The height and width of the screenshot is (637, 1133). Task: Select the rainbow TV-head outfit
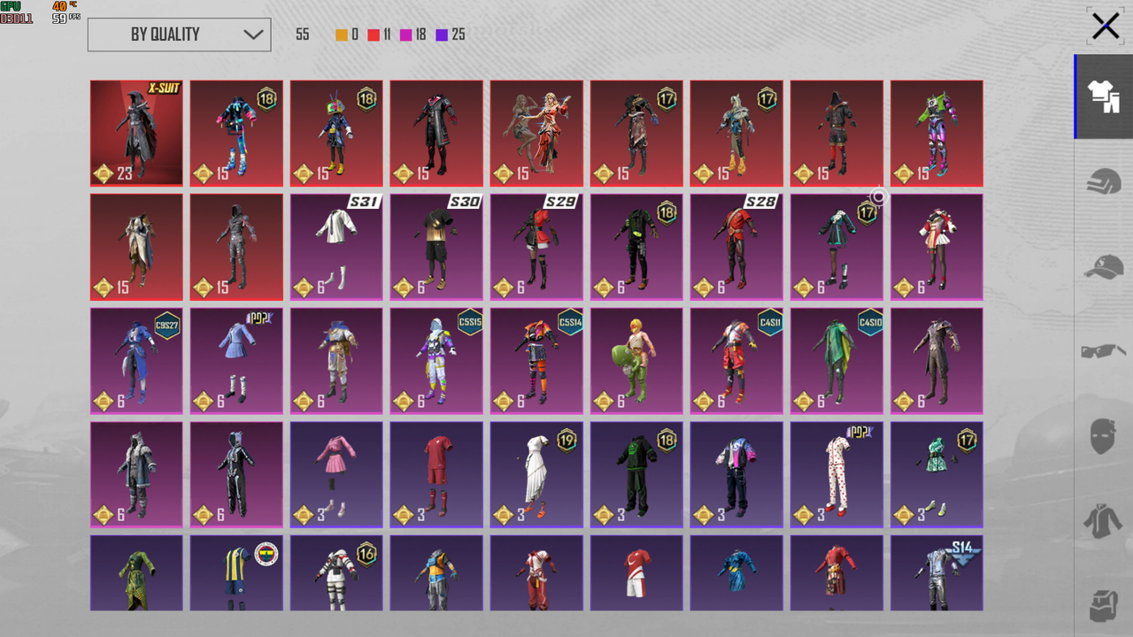click(x=336, y=134)
